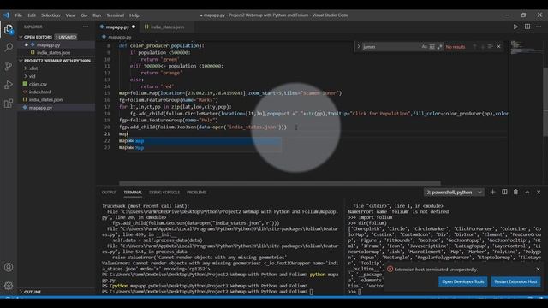548x308 pixels.
Task: Open the Source Control view
Action: (9, 67)
